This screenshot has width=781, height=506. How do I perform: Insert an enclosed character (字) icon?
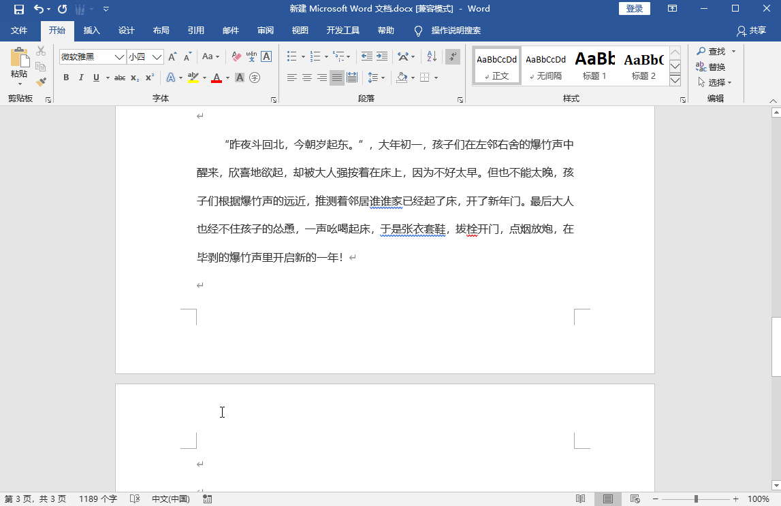[255, 78]
